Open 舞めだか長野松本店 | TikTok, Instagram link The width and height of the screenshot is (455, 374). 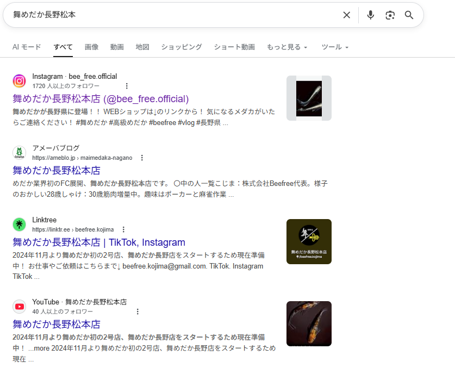click(99, 242)
